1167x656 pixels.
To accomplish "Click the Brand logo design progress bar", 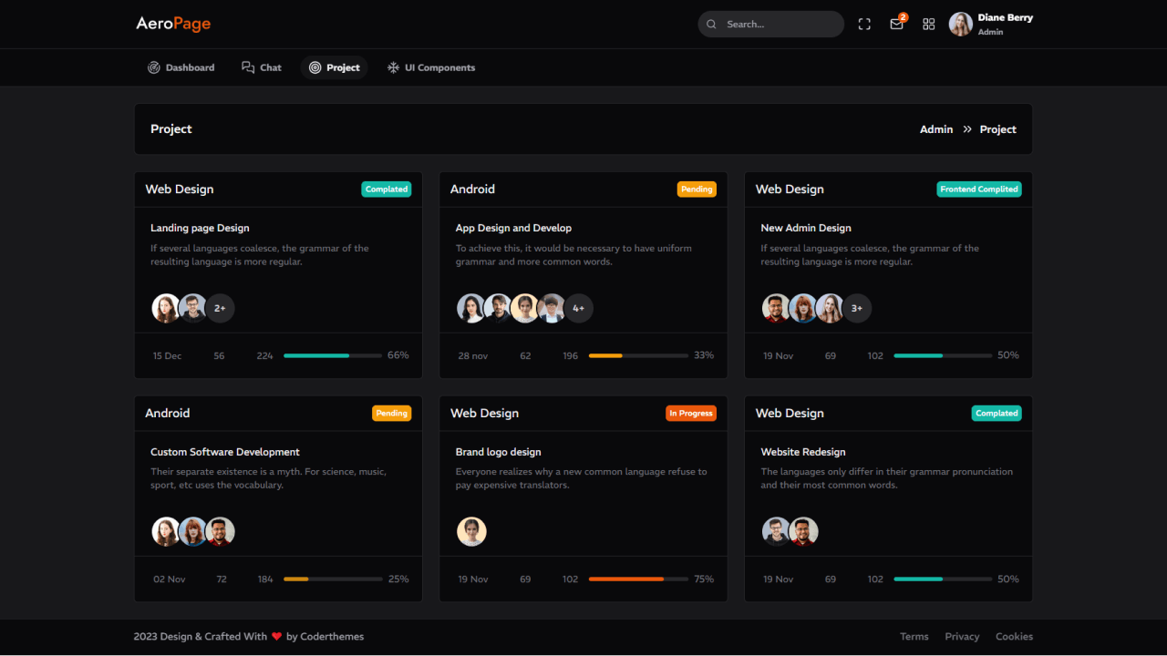I will tap(638, 579).
